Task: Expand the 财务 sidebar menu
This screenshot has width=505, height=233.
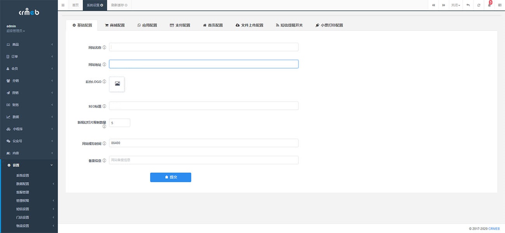Action: pyautogui.click(x=29, y=105)
